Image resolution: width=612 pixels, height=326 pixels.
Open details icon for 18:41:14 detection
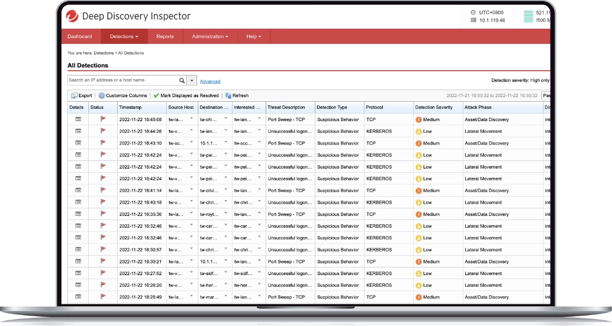tap(78, 190)
